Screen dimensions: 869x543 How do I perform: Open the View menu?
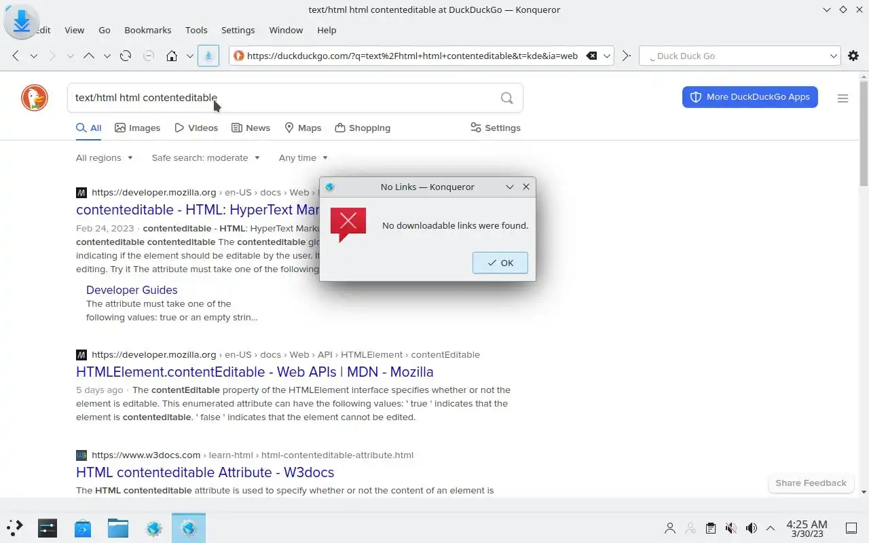click(74, 30)
